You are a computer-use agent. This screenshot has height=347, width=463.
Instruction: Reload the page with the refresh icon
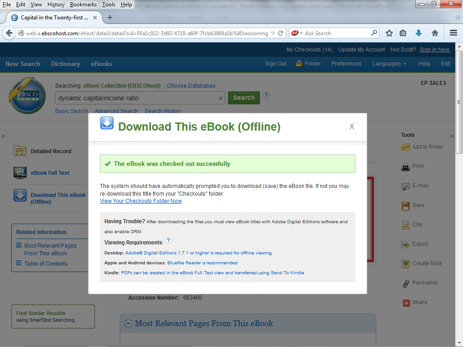click(280, 33)
